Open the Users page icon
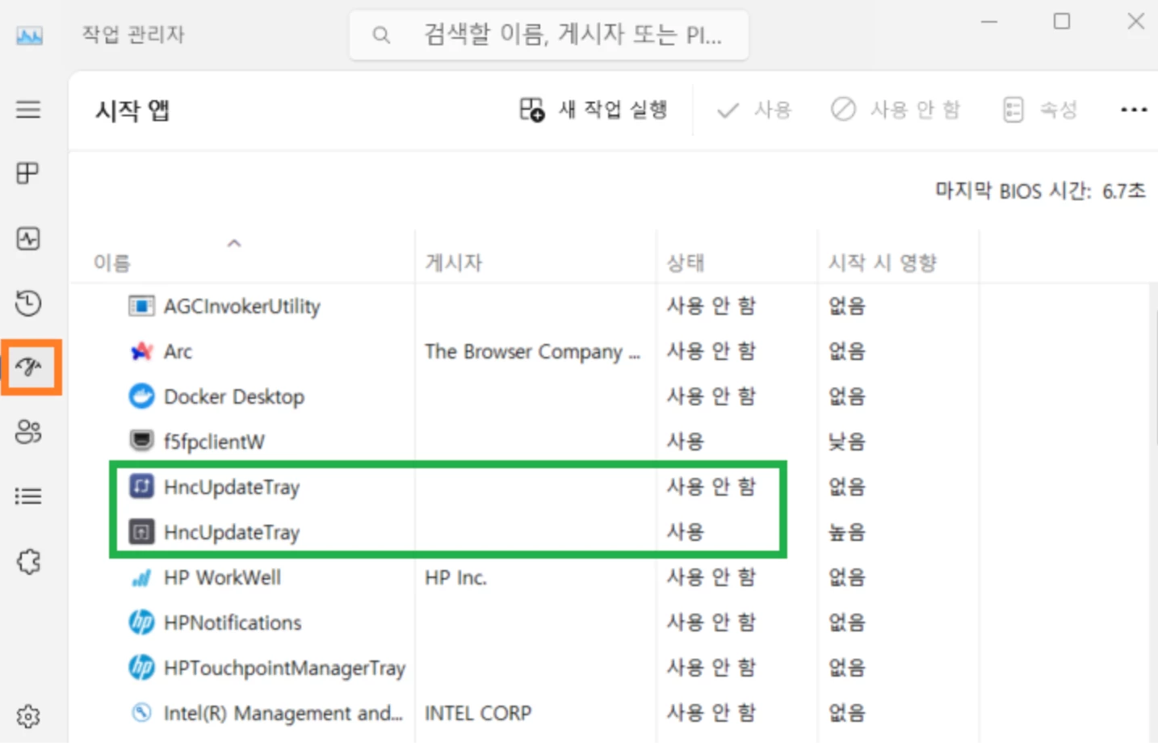The width and height of the screenshot is (1158, 746). [28, 432]
